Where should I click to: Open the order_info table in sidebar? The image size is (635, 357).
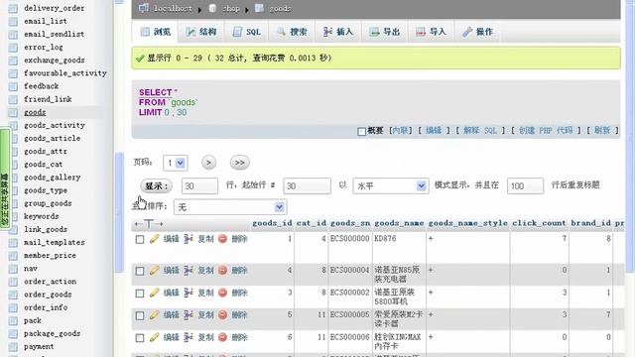click(46, 307)
